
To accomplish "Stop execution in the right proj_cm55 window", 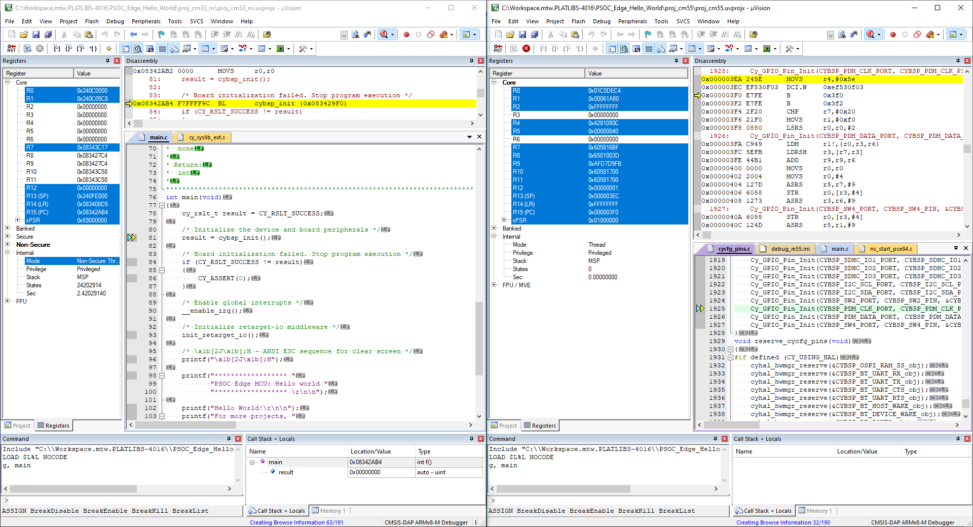I will [527, 49].
